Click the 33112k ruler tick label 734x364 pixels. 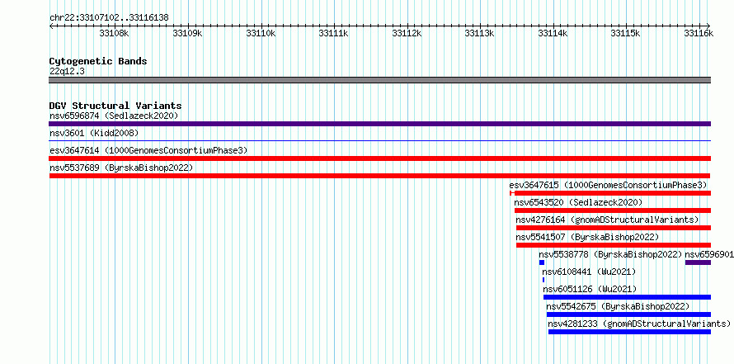pyautogui.click(x=407, y=33)
